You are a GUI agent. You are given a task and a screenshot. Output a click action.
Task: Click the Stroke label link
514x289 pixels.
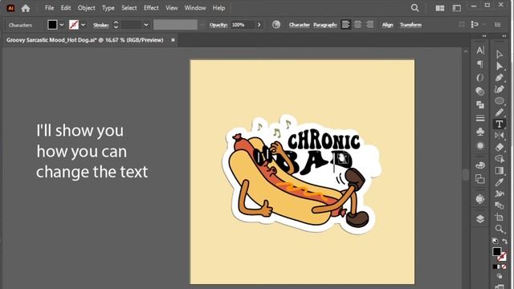pos(100,25)
